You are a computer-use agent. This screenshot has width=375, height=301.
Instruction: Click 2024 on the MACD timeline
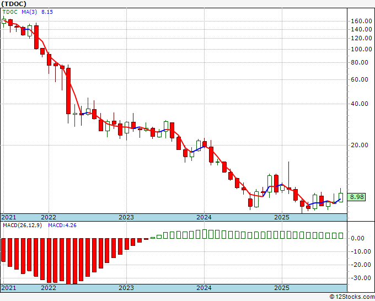tap(204, 288)
